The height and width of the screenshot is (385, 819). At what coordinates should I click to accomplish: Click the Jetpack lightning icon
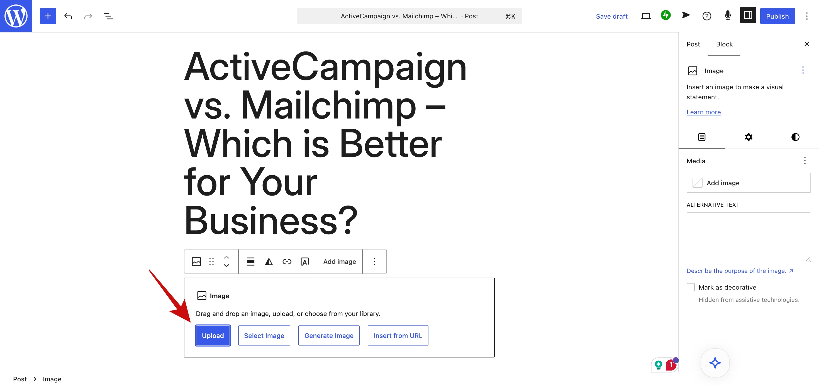tap(666, 15)
